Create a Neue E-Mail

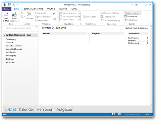coord(6,17)
